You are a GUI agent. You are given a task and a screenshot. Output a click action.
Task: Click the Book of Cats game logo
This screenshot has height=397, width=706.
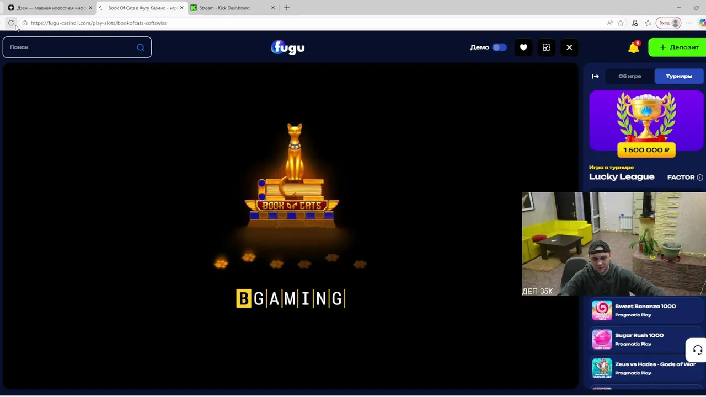292,175
